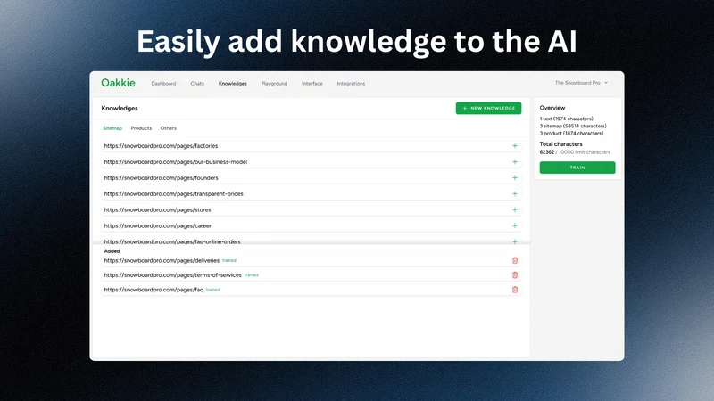Click the '3 product (1874 characters)' line

[x=571, y=133]
